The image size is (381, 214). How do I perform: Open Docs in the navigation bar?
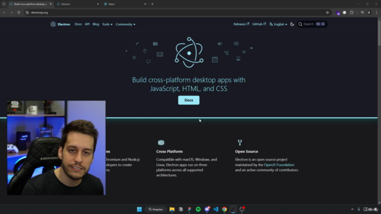point(78,24)
